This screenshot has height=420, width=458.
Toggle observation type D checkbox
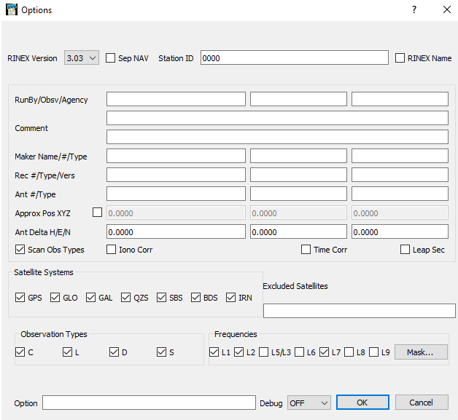pyautogui.click(x=114, y=352)
